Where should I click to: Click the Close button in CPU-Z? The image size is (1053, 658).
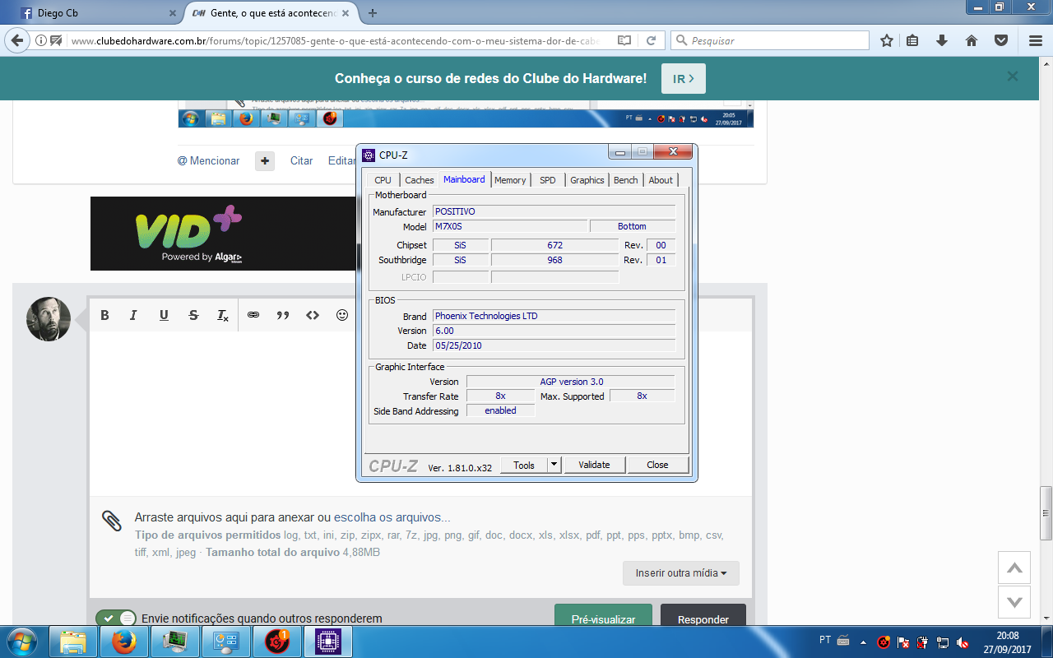point(657,465)
